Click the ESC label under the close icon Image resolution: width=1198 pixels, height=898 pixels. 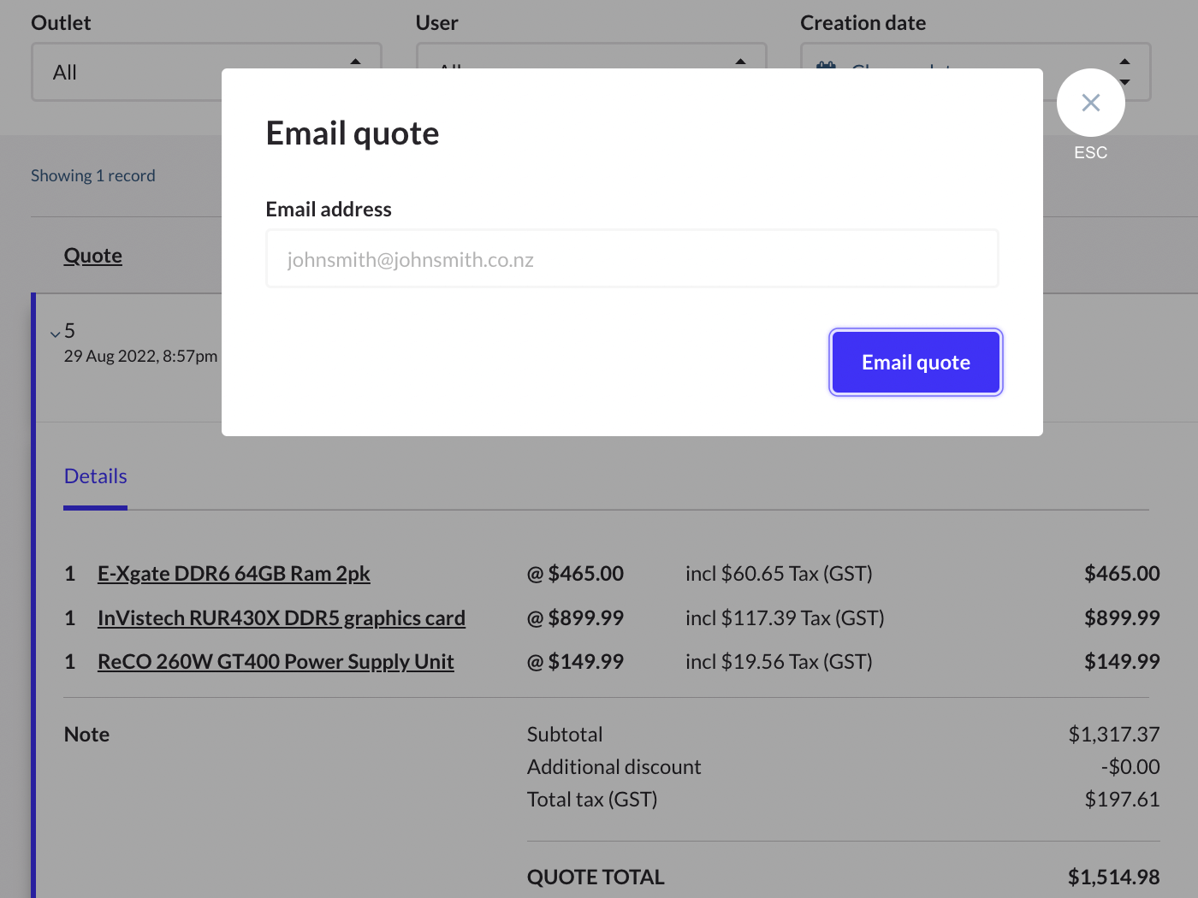point(1090,152)
